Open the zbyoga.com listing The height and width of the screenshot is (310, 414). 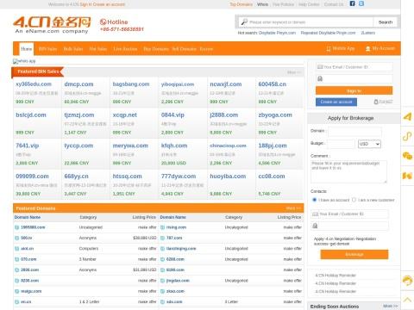click(275, 115)
